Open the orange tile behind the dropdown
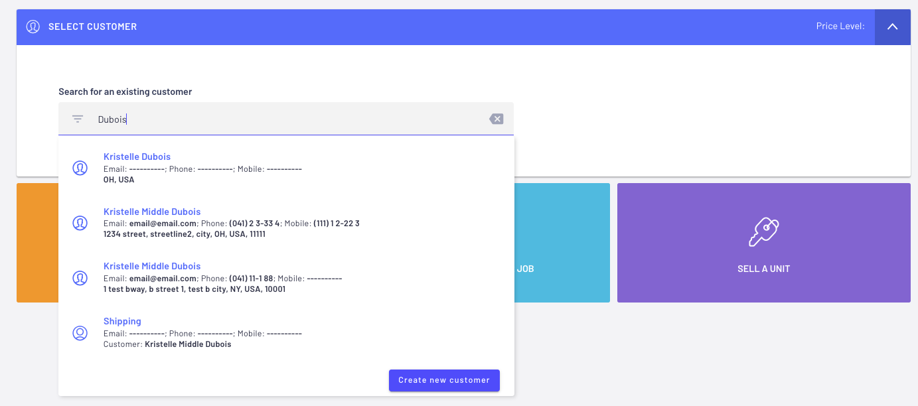 (x=37, y=243)
